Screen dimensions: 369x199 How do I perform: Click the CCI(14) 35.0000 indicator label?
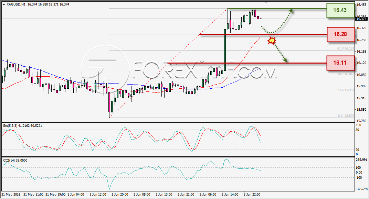[x=15, y=161]
